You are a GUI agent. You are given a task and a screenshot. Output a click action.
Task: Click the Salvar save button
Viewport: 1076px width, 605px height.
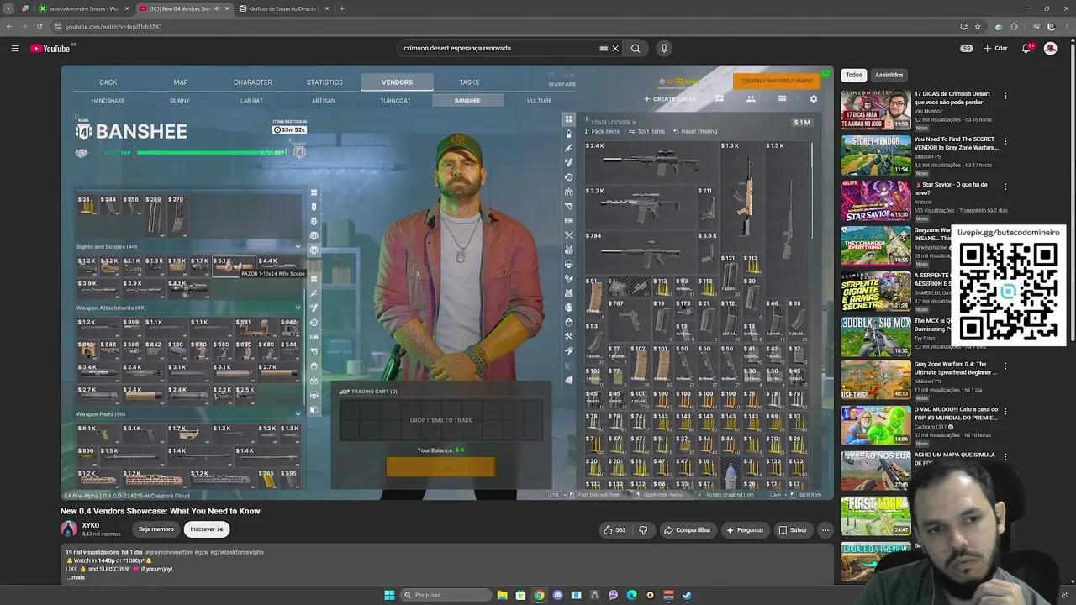793,530
